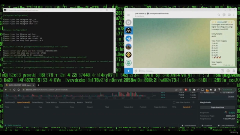This screenshot has width=240, height=135.
Task: Click the binance.com address bar
Action: (x=98, y=90)
